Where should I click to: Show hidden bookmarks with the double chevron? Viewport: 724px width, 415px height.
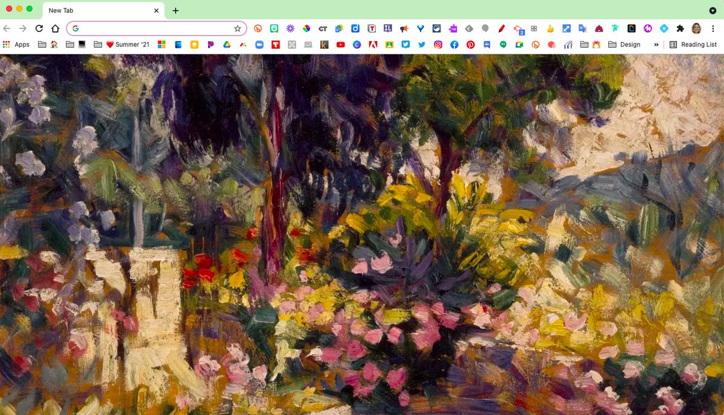[x=656, y=45]
